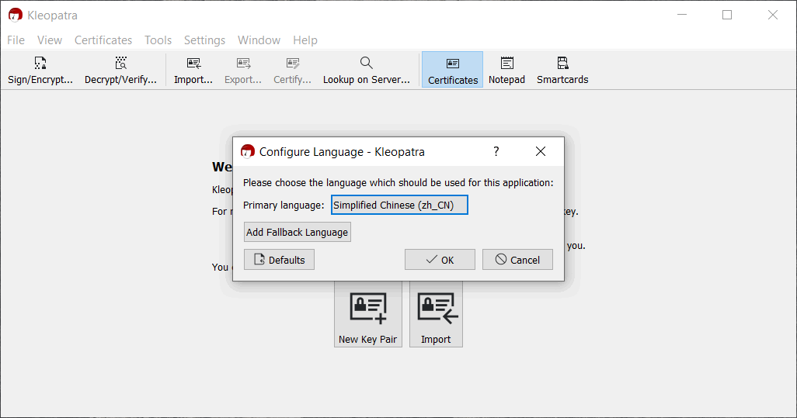
Task: Open the Window menu
Action: 259,40
